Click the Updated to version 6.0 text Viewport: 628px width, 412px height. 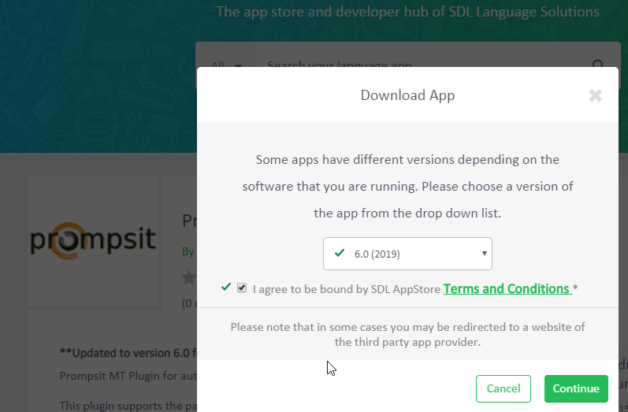point(128,353)
